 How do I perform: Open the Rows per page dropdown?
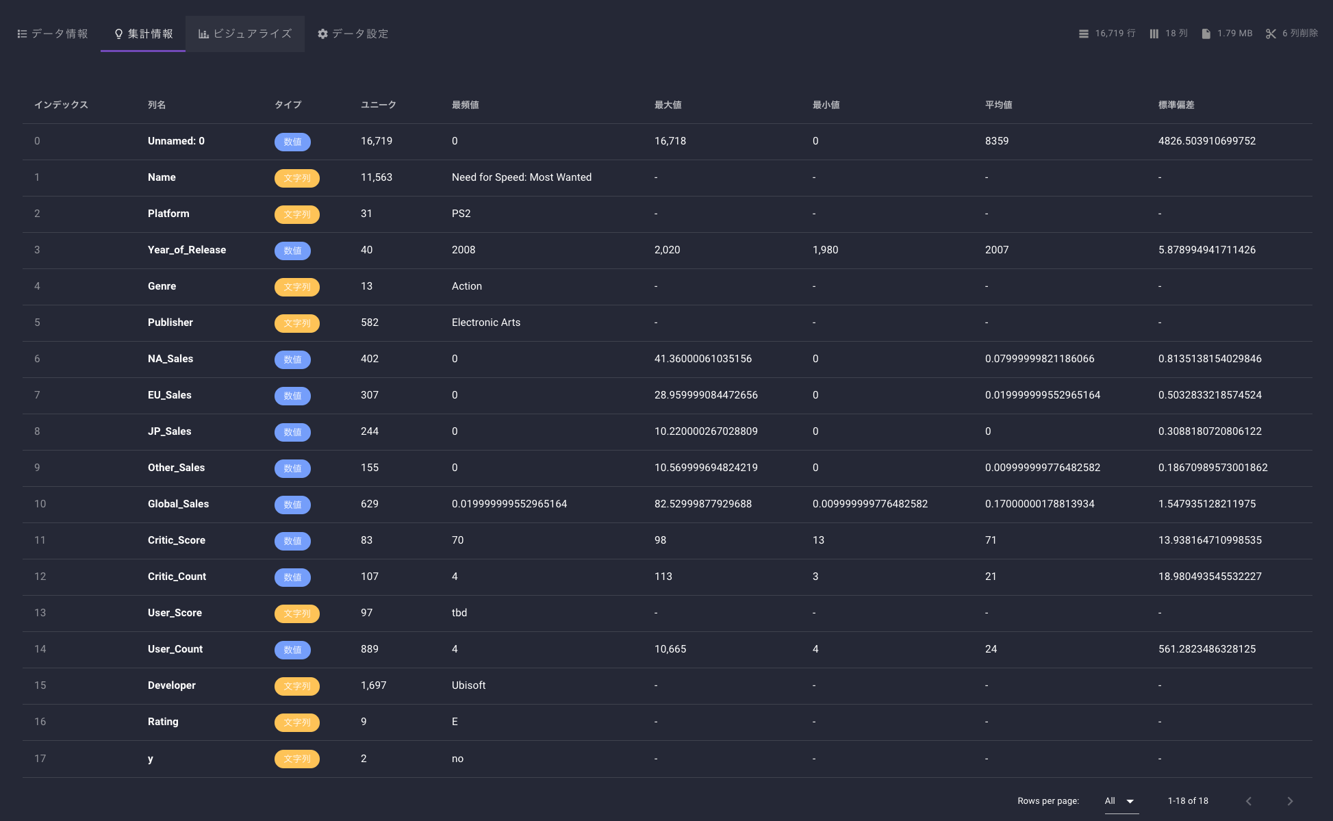1121,801
